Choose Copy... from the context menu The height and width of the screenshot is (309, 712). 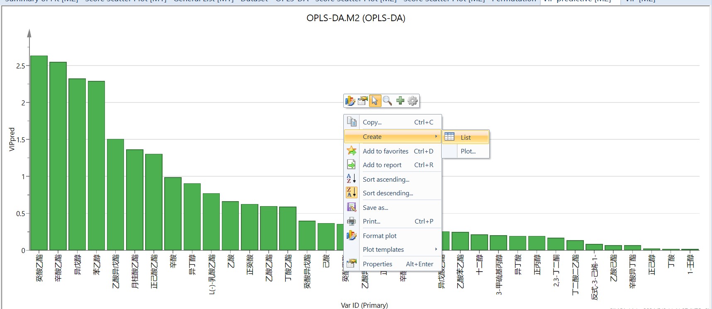click(x=372, y=122)
